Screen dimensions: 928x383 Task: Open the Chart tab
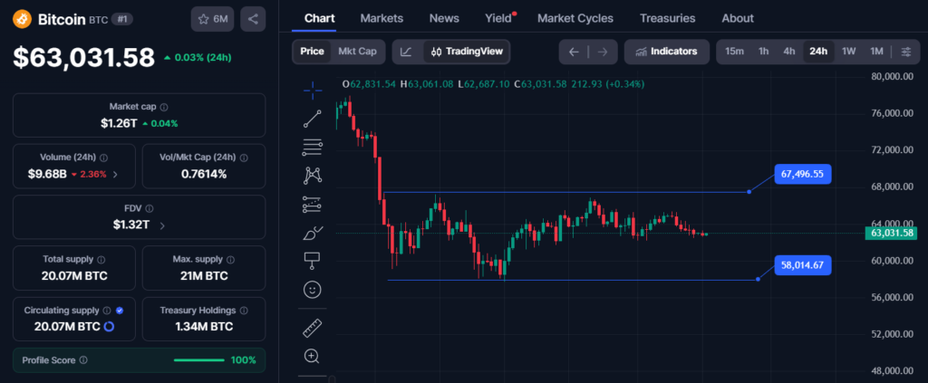(320, 18)
